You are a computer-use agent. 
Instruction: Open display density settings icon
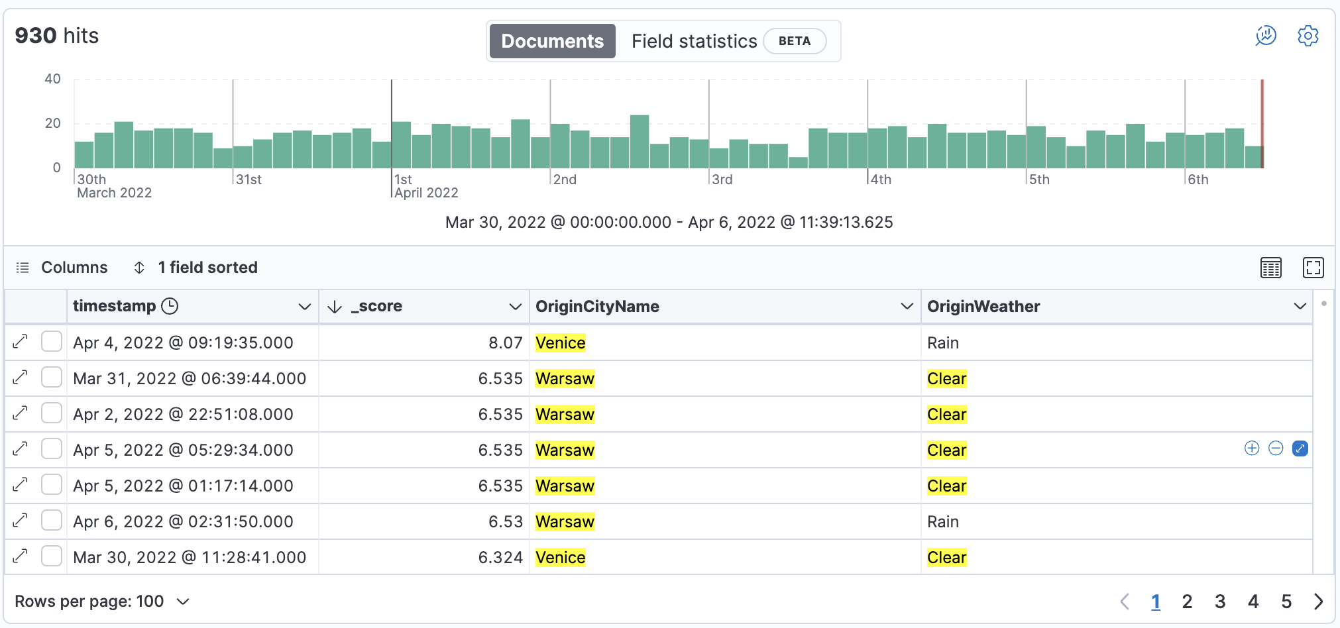[x=1270, y=268]
